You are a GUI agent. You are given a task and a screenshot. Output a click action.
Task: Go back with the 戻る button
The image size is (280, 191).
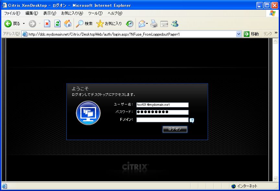pos(12,24)
